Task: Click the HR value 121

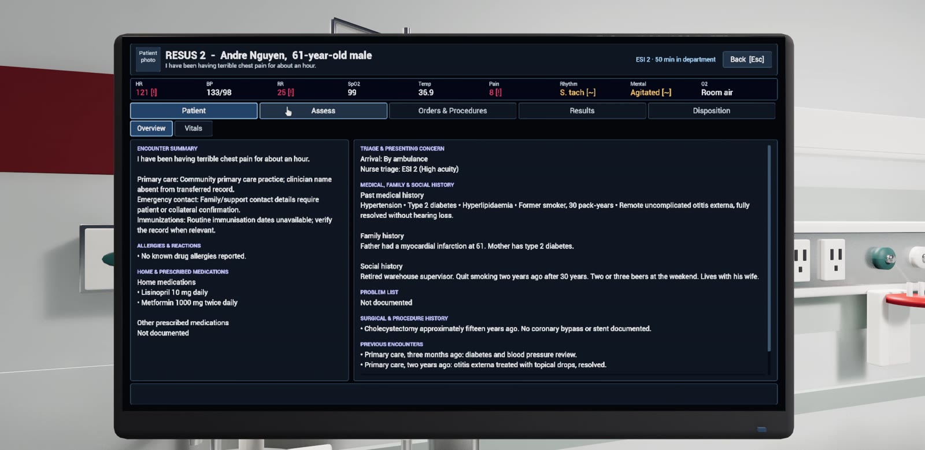Action: click(146, 93)
